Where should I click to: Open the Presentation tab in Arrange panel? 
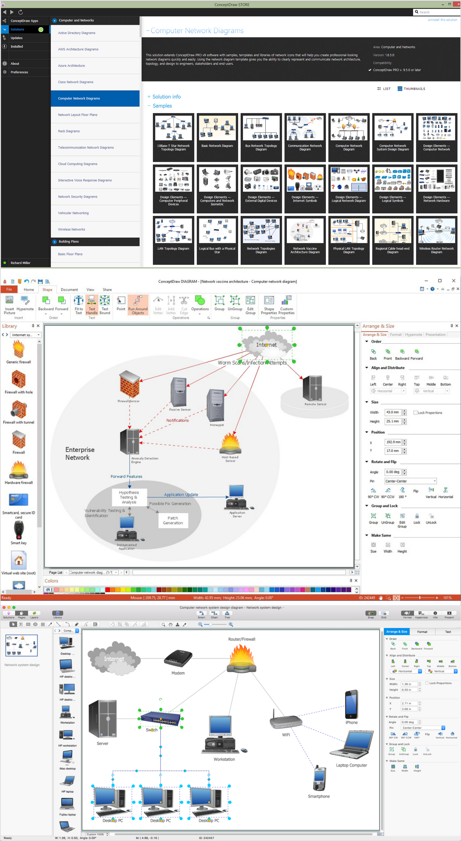coord(435,335)
